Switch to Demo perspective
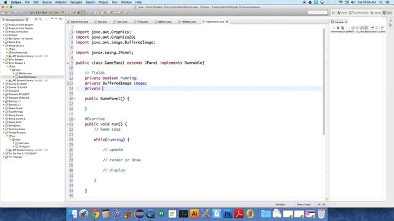Screen dimensions: 394x221 pos(342,12)
